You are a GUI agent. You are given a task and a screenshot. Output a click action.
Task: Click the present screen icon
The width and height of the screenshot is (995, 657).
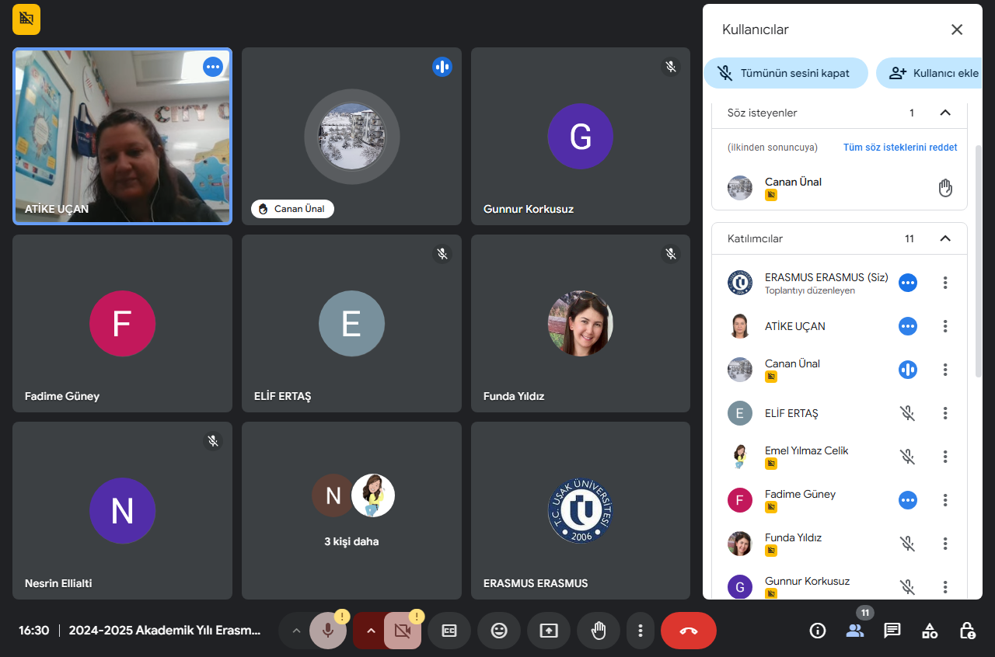549,631
